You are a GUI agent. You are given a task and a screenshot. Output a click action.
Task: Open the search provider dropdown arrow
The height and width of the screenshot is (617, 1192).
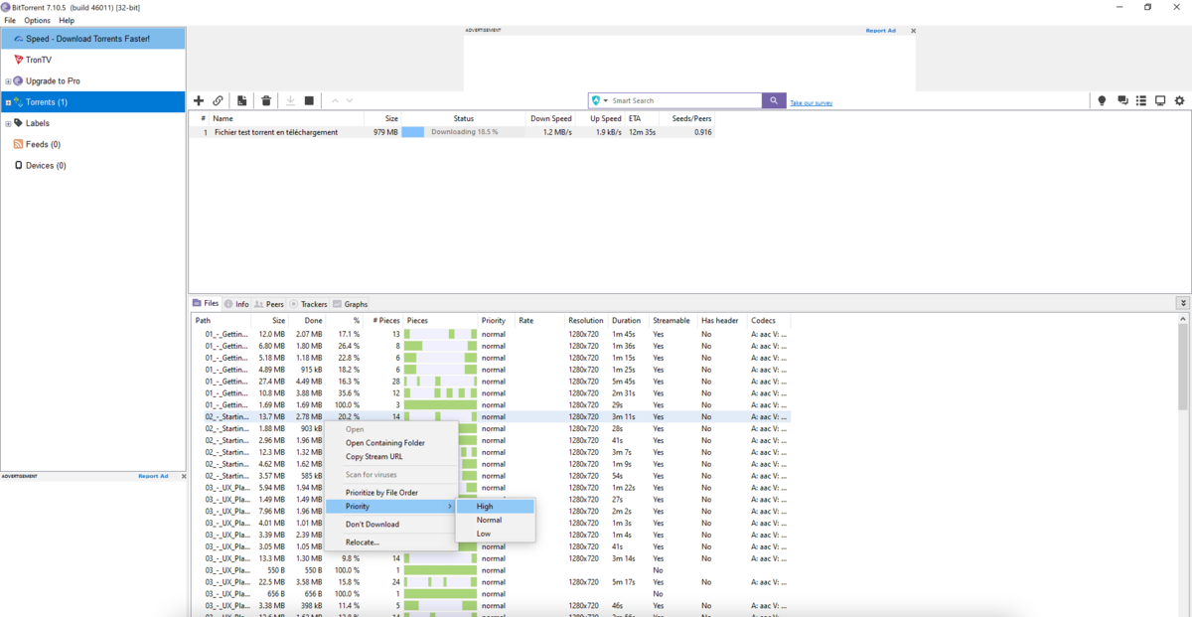(605, 101)
